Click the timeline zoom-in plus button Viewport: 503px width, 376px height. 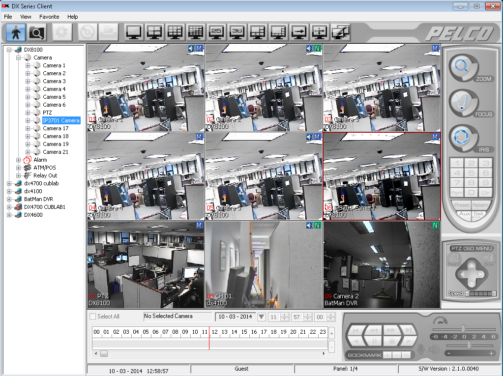click(332, 333)
